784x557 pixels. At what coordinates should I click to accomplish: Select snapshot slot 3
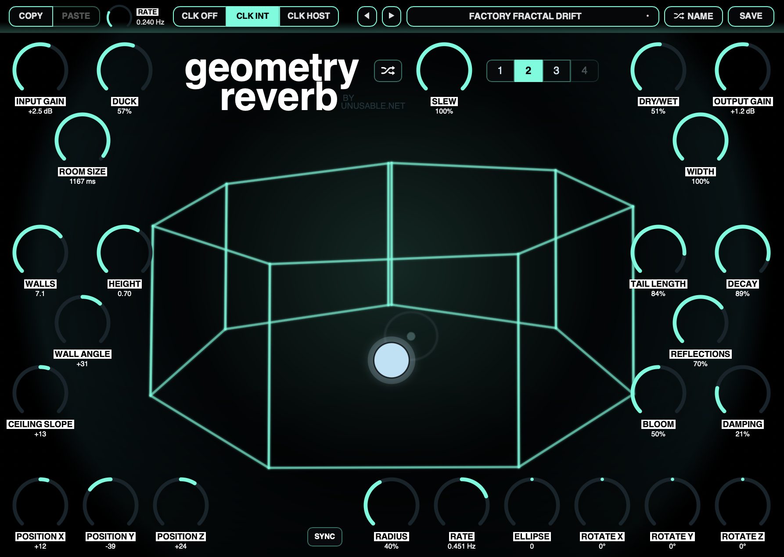point(556,71)
